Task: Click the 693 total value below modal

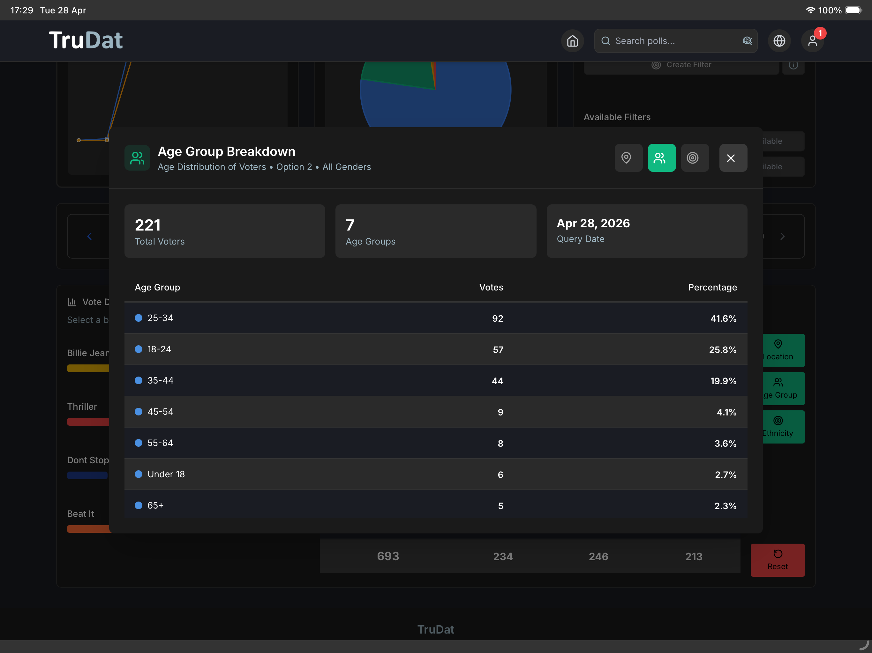Action: (388, 556)
